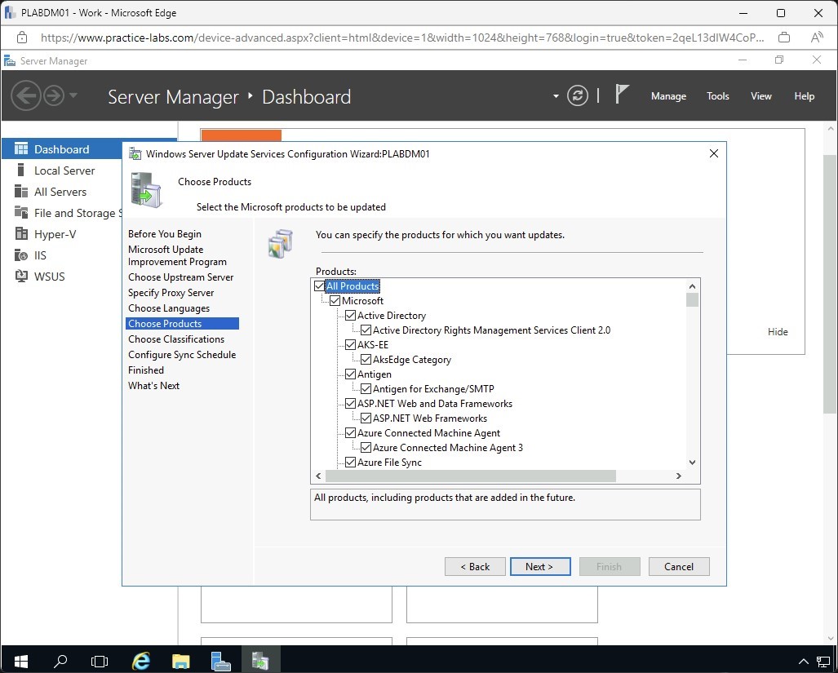Open Internet Explorer from the taskbar
The width and height of the screenshot is (838, 673).
point(141,660)
